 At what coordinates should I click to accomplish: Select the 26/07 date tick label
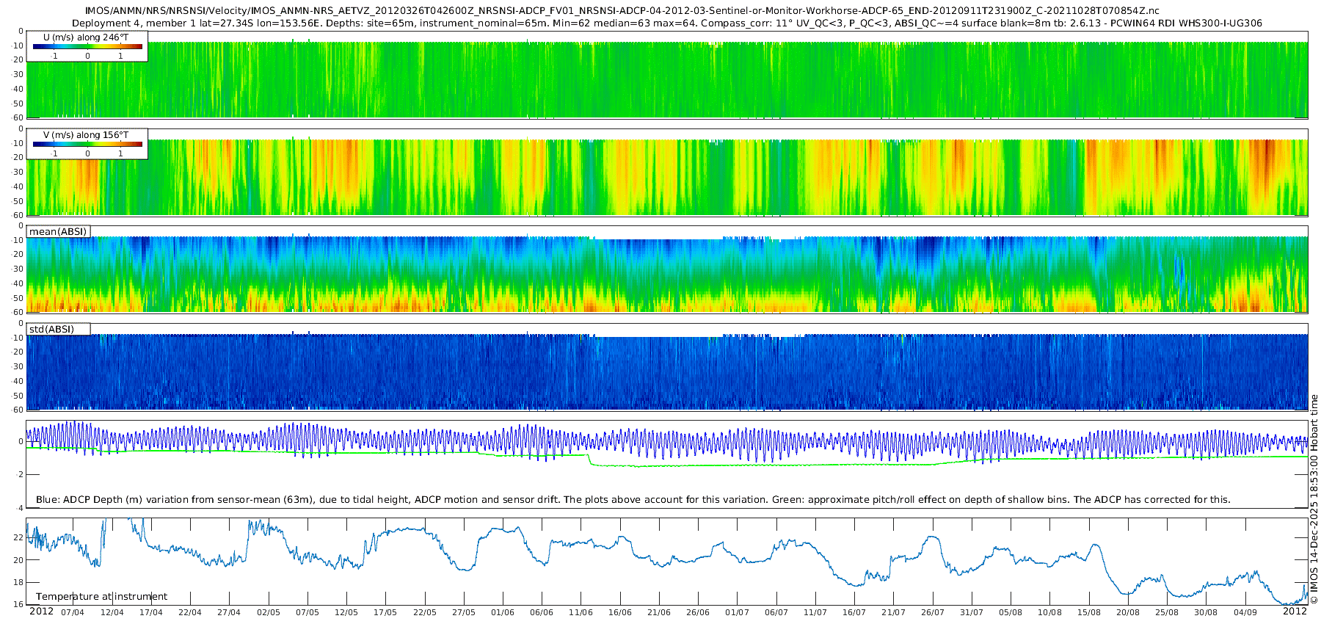(x=932, y=612)
